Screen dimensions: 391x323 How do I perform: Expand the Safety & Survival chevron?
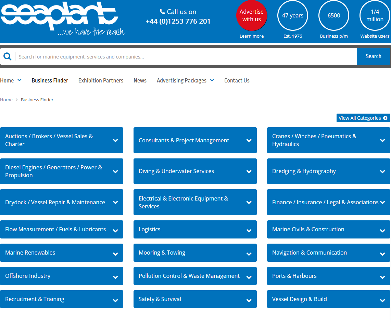tap(249, 300)
